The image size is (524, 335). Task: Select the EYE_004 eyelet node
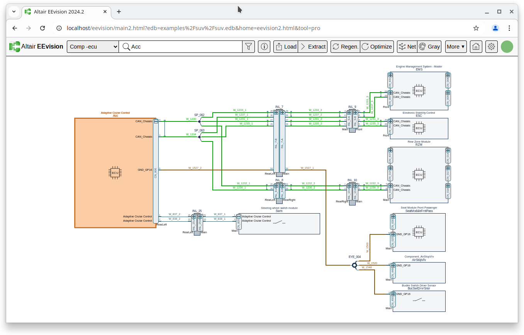tap(354, 265)
